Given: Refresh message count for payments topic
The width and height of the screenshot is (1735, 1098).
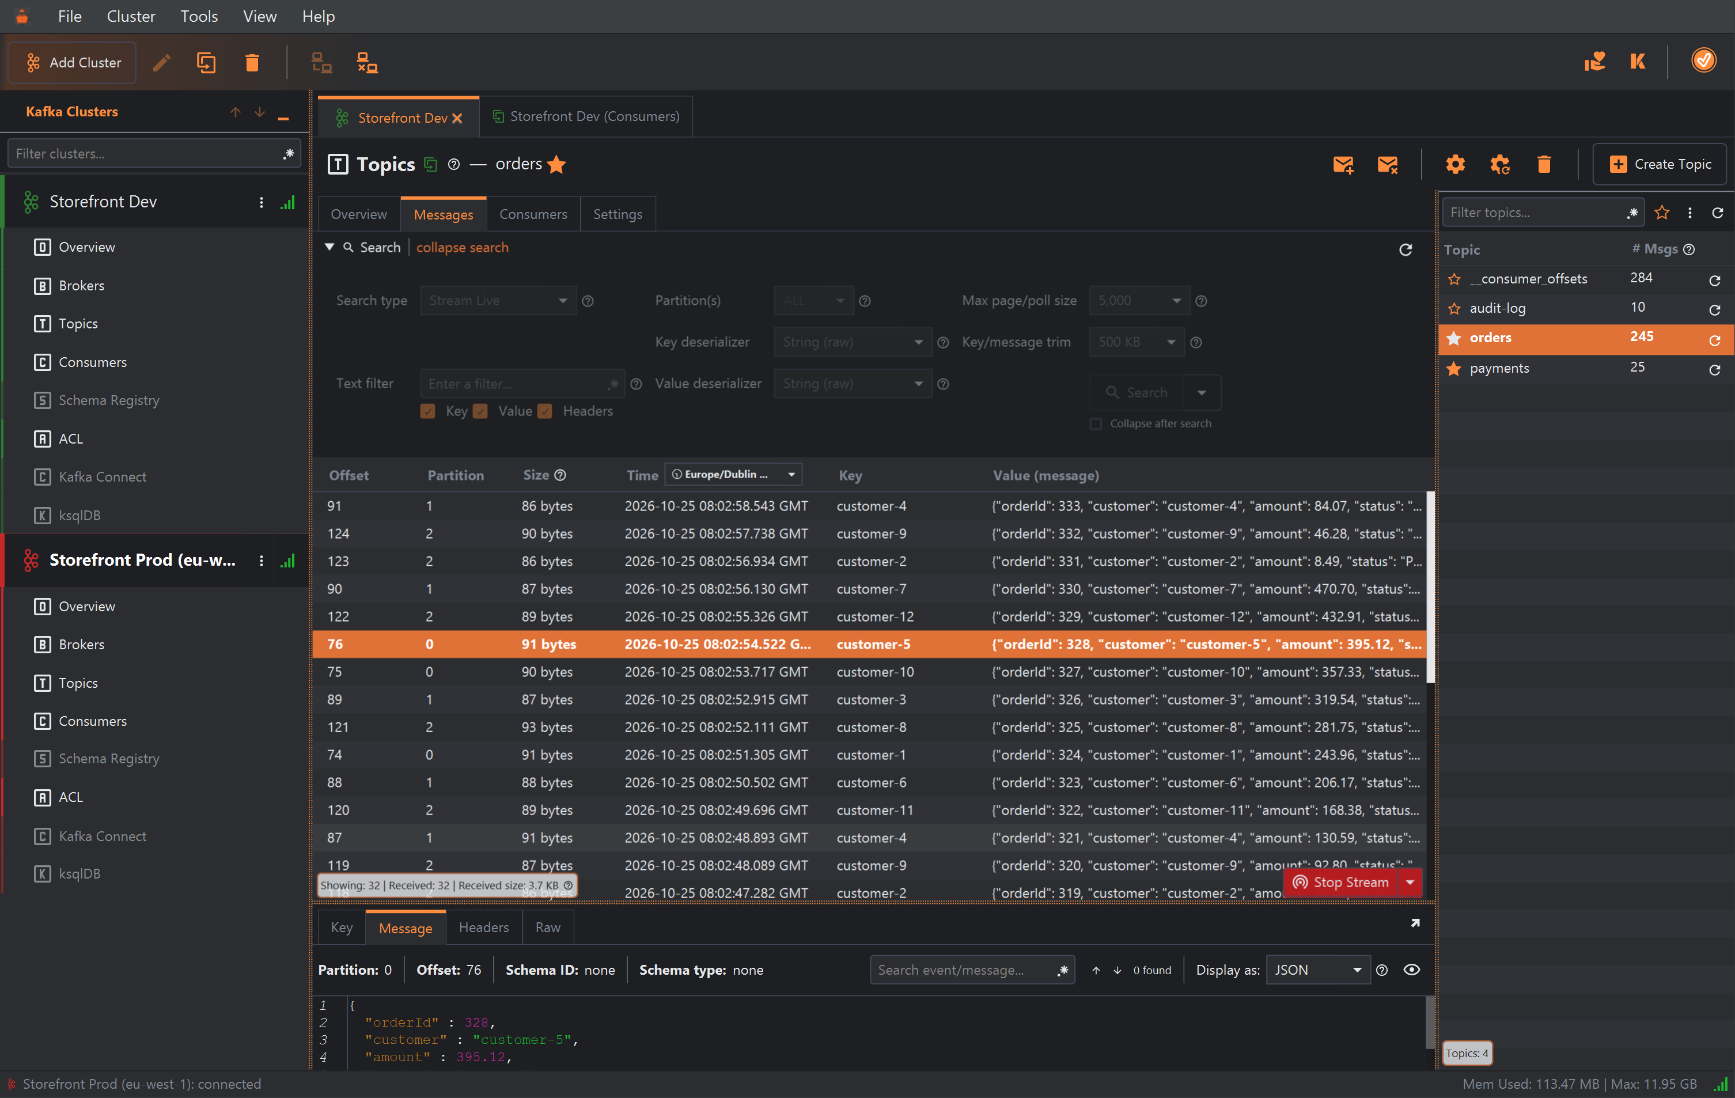Looking at the screenshot, I should point(1714,370).
